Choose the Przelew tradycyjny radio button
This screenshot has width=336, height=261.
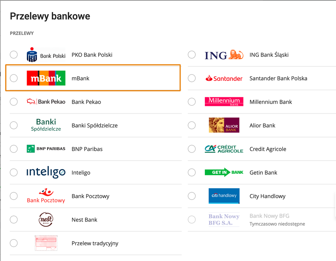point(14,243)
